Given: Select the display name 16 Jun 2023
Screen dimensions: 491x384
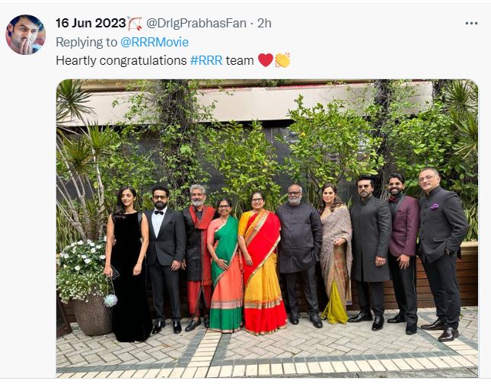Looking at the screenshot, I should (91, 23).
